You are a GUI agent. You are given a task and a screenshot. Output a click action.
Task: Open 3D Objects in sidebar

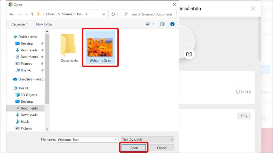tap(26, 95)
